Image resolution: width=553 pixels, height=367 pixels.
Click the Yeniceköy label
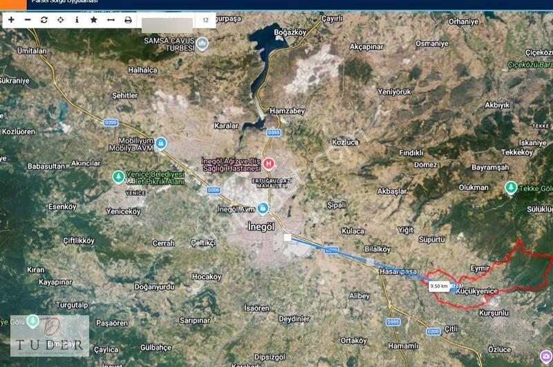click(124, 212)
